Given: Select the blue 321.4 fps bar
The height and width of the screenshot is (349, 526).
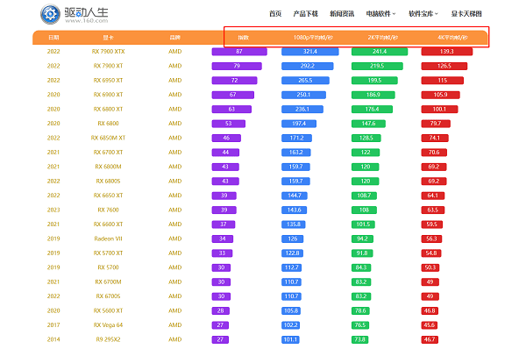Looking at the screenshot, I should click(x=310, y=52).
